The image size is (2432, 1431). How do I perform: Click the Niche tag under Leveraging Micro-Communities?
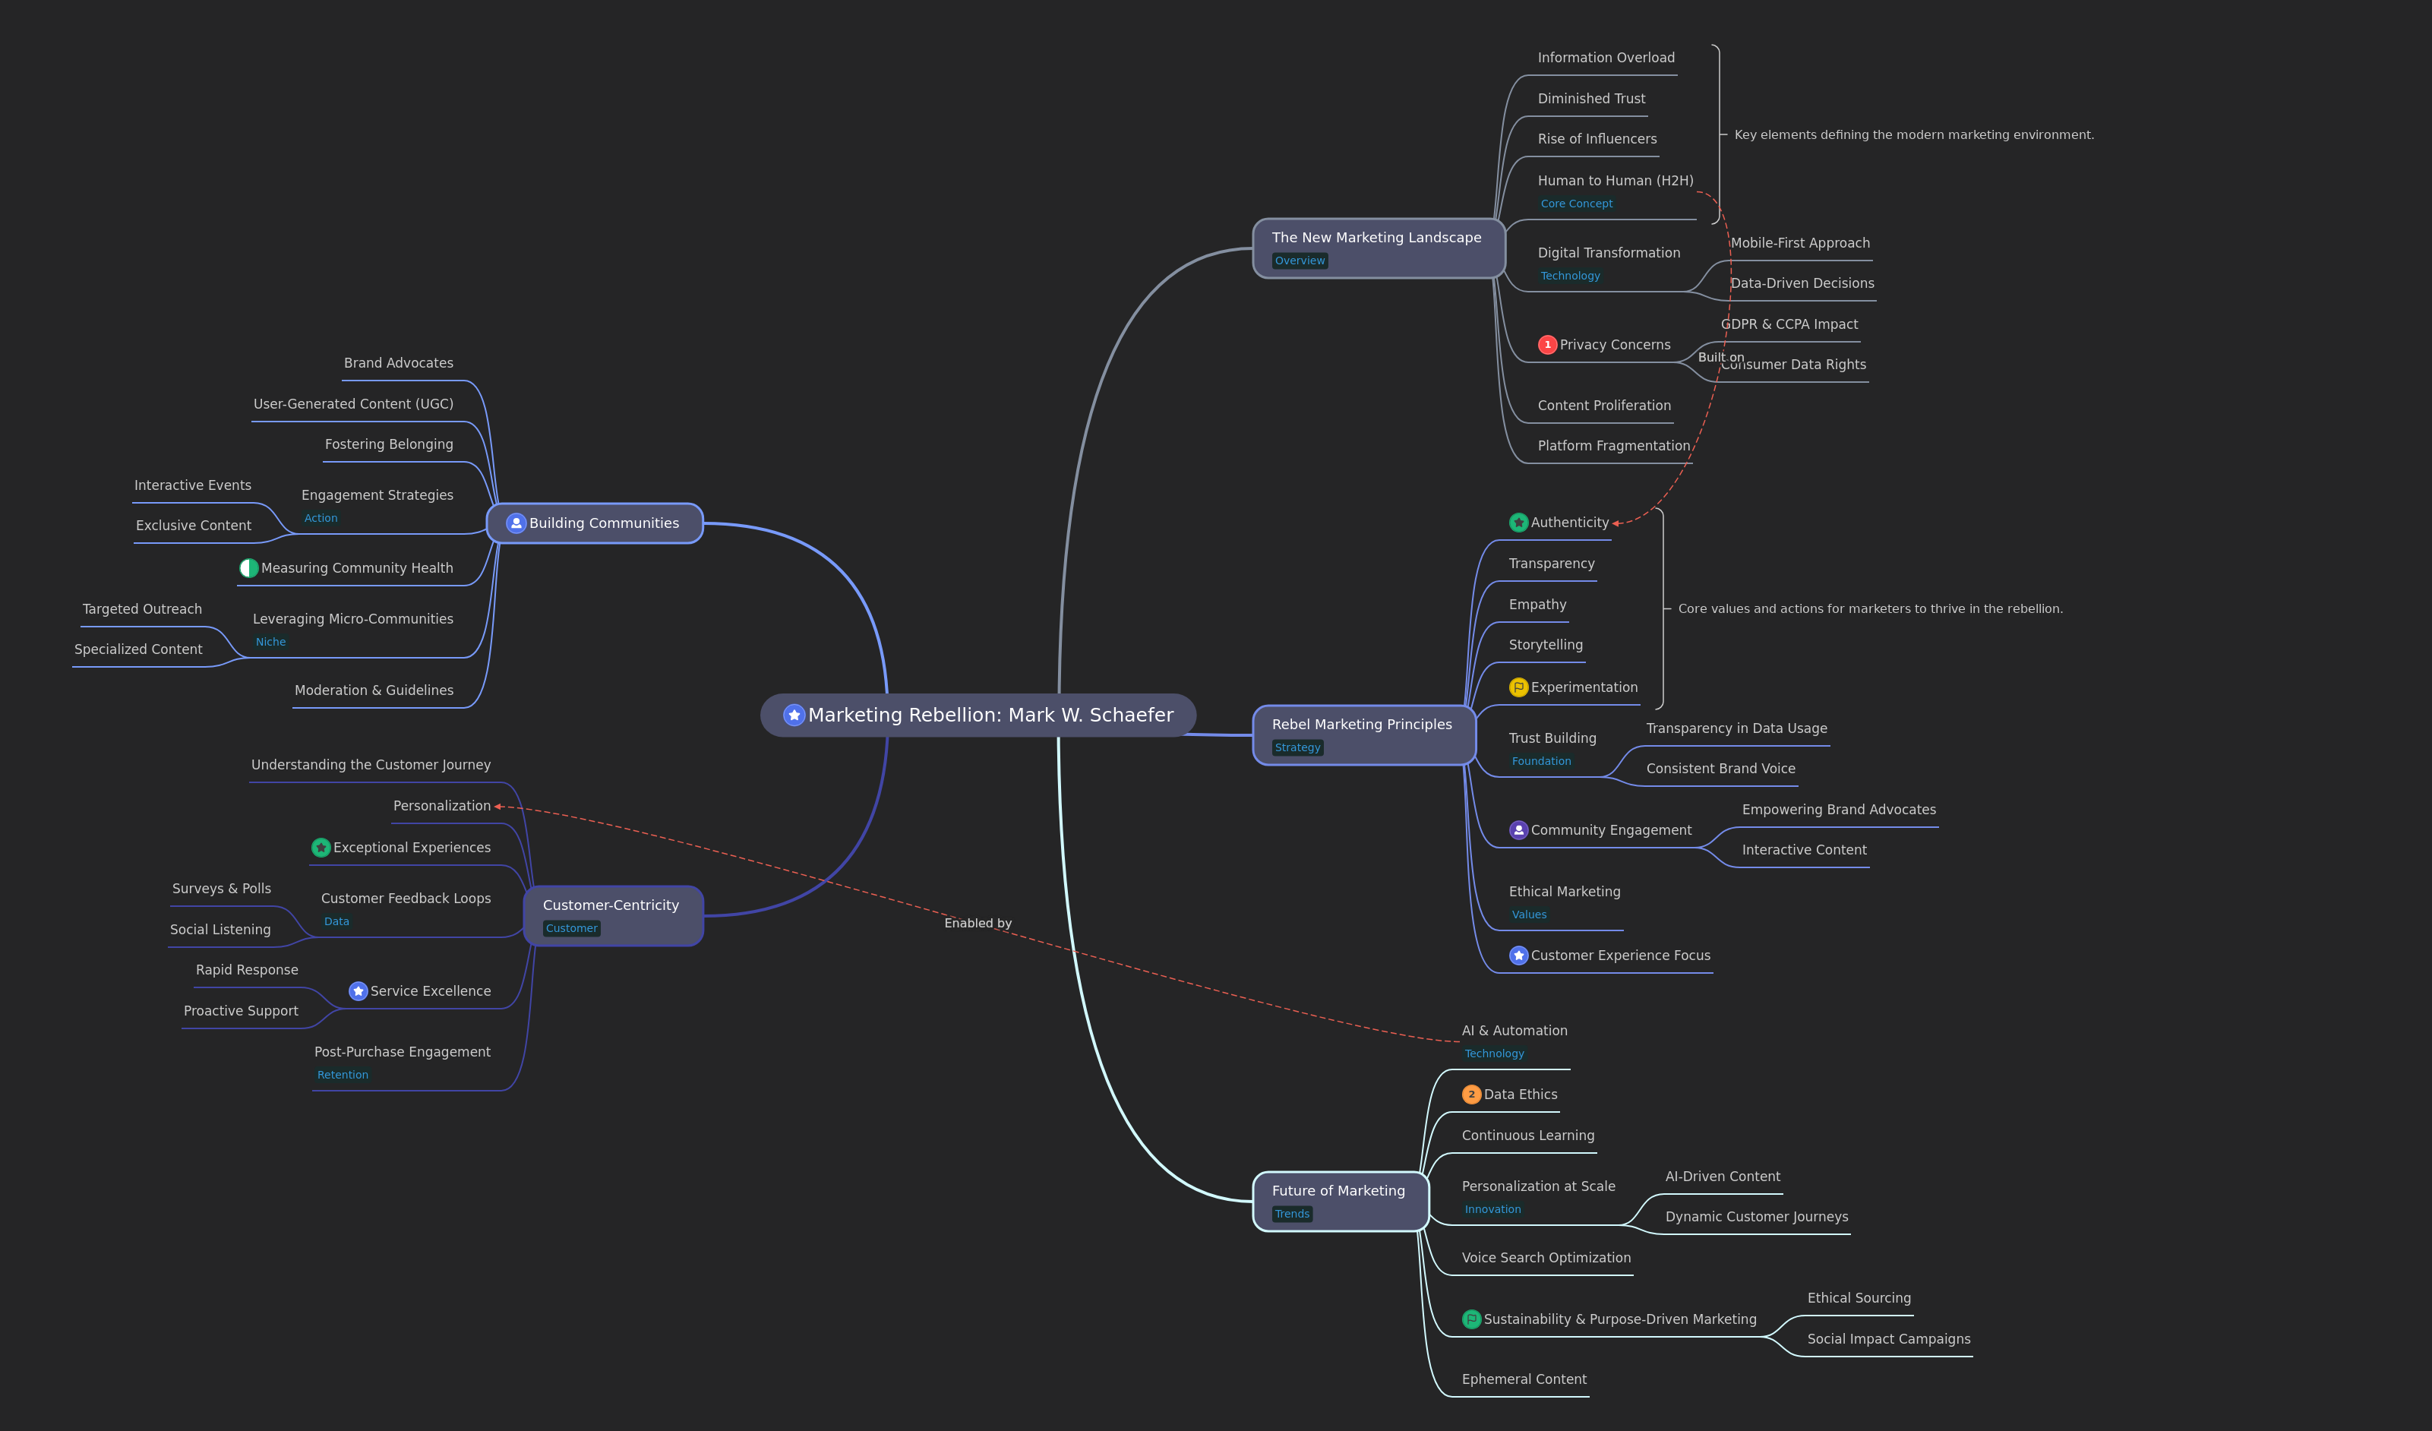coord(270,642)
